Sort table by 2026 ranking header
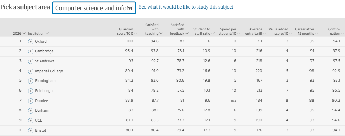Viewport: 345px width, 136px height. point(19,34)
